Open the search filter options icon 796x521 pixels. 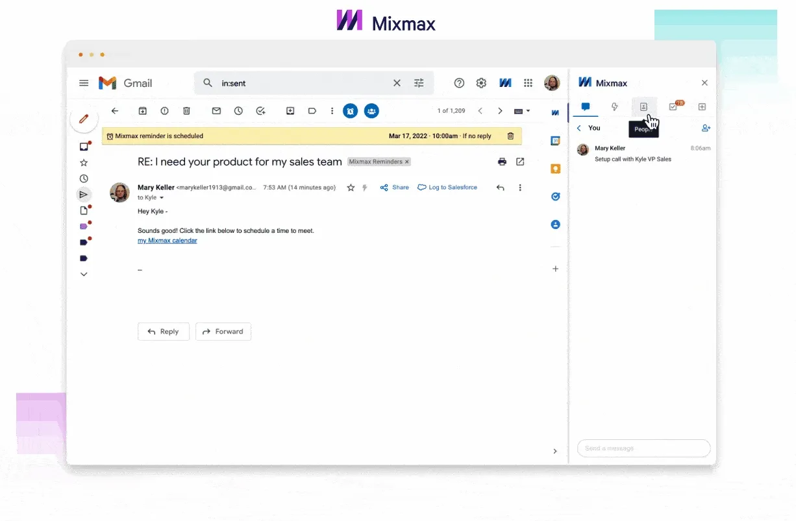[x=419, y=83]
